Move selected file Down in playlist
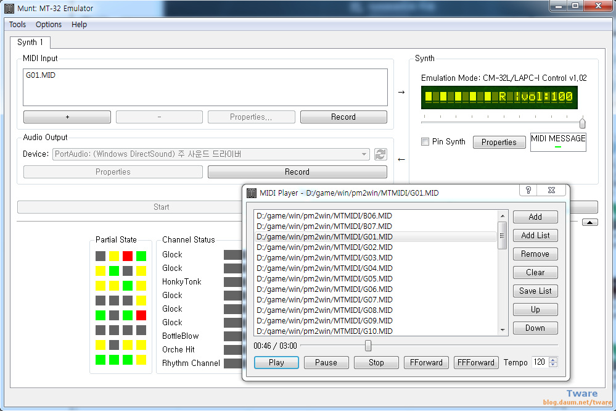The height and width of the screenshot is (411, 616). (x=535, y=328)
